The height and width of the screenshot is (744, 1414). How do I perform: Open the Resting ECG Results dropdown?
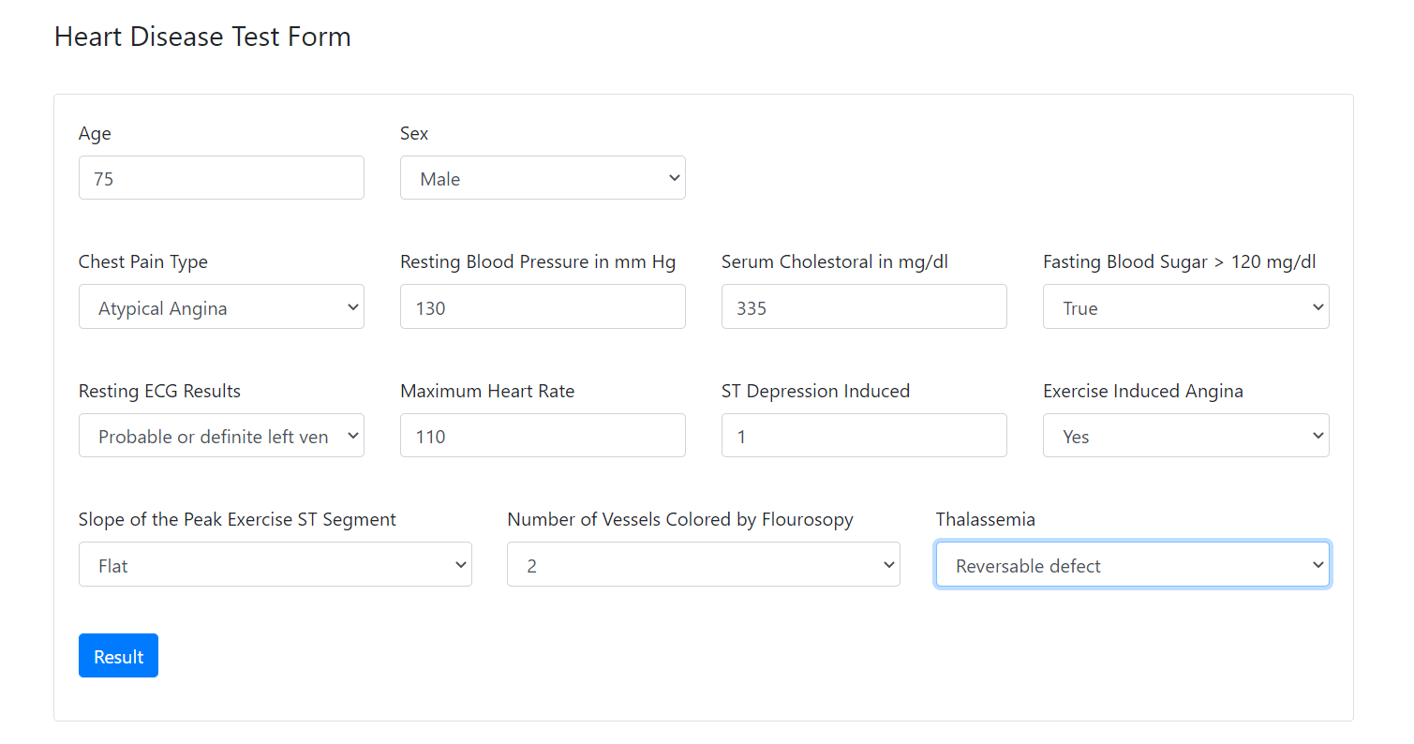coord(221,436)
